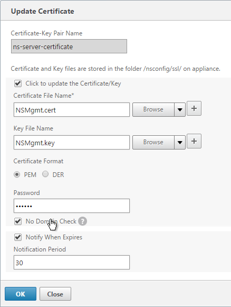
Task: Browse for the key file
Action: (x=153, y=142)
